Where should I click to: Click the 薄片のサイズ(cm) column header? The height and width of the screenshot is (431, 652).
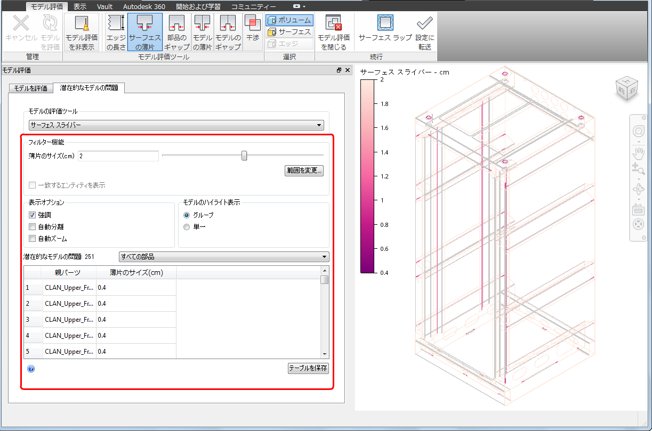point(136,272)
